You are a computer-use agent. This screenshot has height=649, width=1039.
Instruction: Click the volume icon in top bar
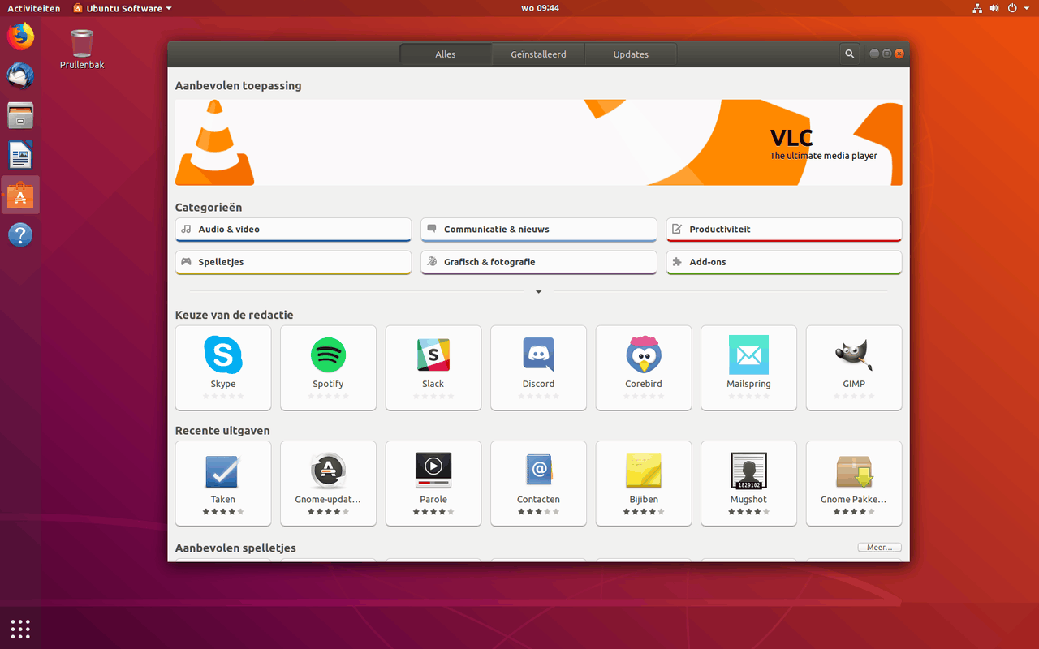994,8
